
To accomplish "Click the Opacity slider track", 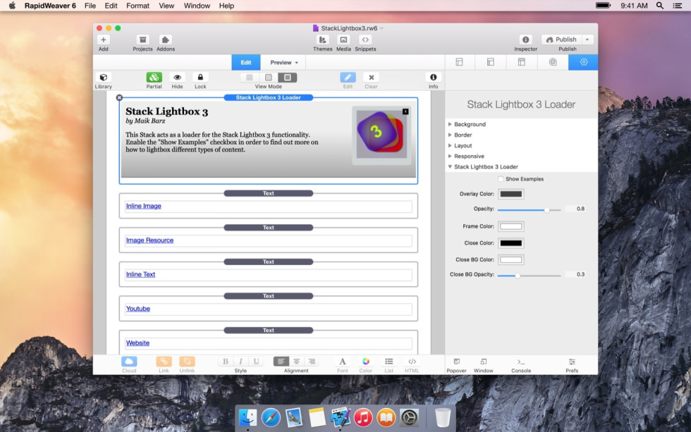I will click(x=529, y=210).
